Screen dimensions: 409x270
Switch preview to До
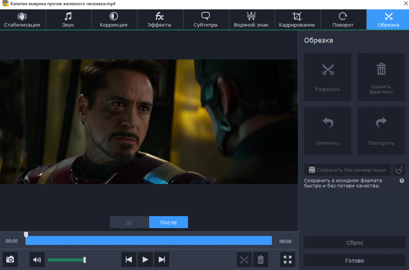tap(129, 223)
